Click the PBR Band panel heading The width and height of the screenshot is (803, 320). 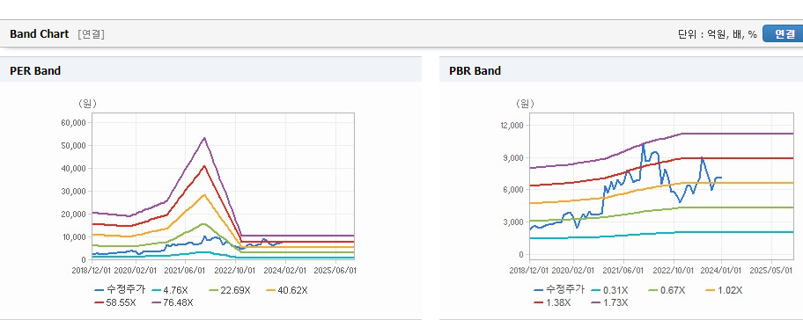pyautogui.click(x=475, y=71)
